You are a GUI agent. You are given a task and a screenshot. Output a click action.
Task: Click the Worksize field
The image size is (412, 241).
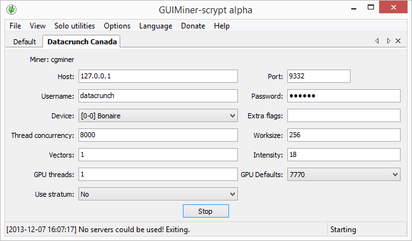tap(344, 135)
